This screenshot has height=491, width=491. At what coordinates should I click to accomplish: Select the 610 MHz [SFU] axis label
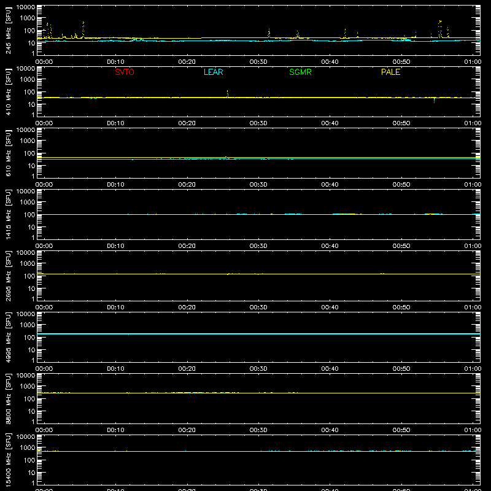click(x=9, y=153)
